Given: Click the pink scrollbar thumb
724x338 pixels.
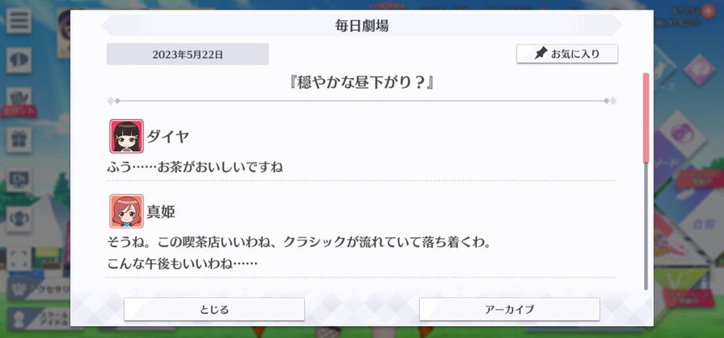Looking at the screenshot, I should click(646, 117).
